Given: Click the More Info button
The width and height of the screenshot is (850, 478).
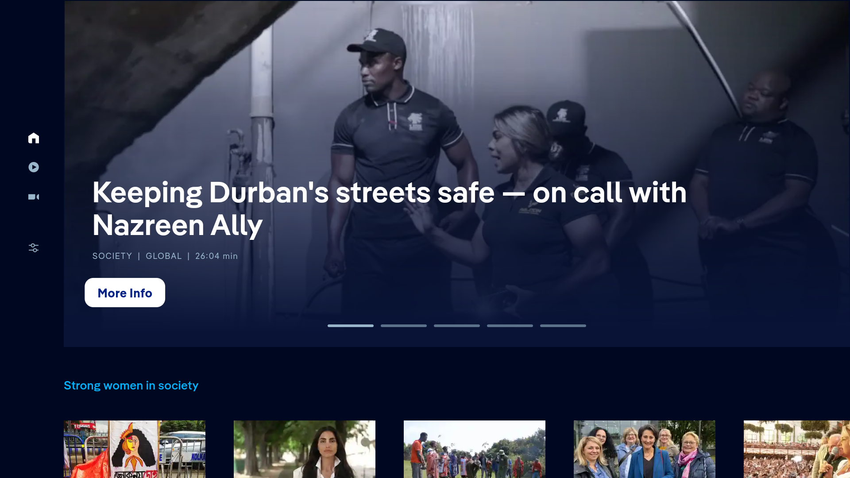Looking at the screenshot, I should 125,293.
